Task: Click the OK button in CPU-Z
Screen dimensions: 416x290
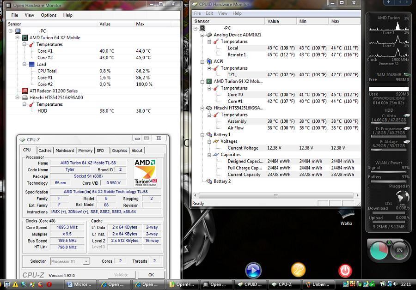Action: [x=151, y=275]
